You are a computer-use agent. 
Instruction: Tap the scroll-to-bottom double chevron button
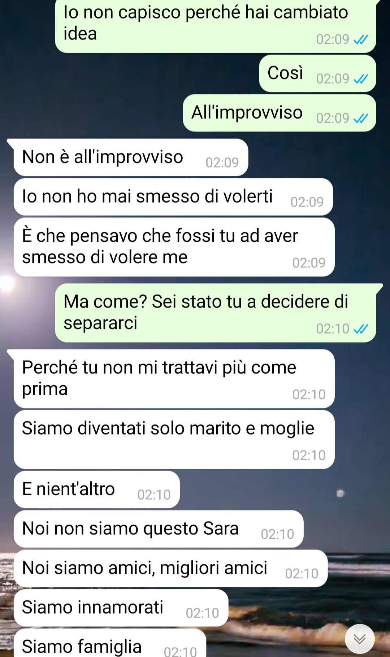coord(359,639)
